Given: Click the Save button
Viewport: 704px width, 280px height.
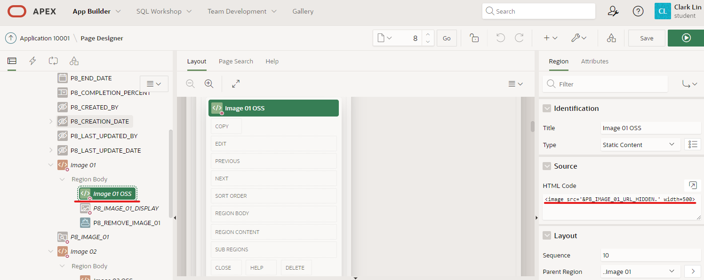Looking at the screenshot, I should click(x=646, y=38).
